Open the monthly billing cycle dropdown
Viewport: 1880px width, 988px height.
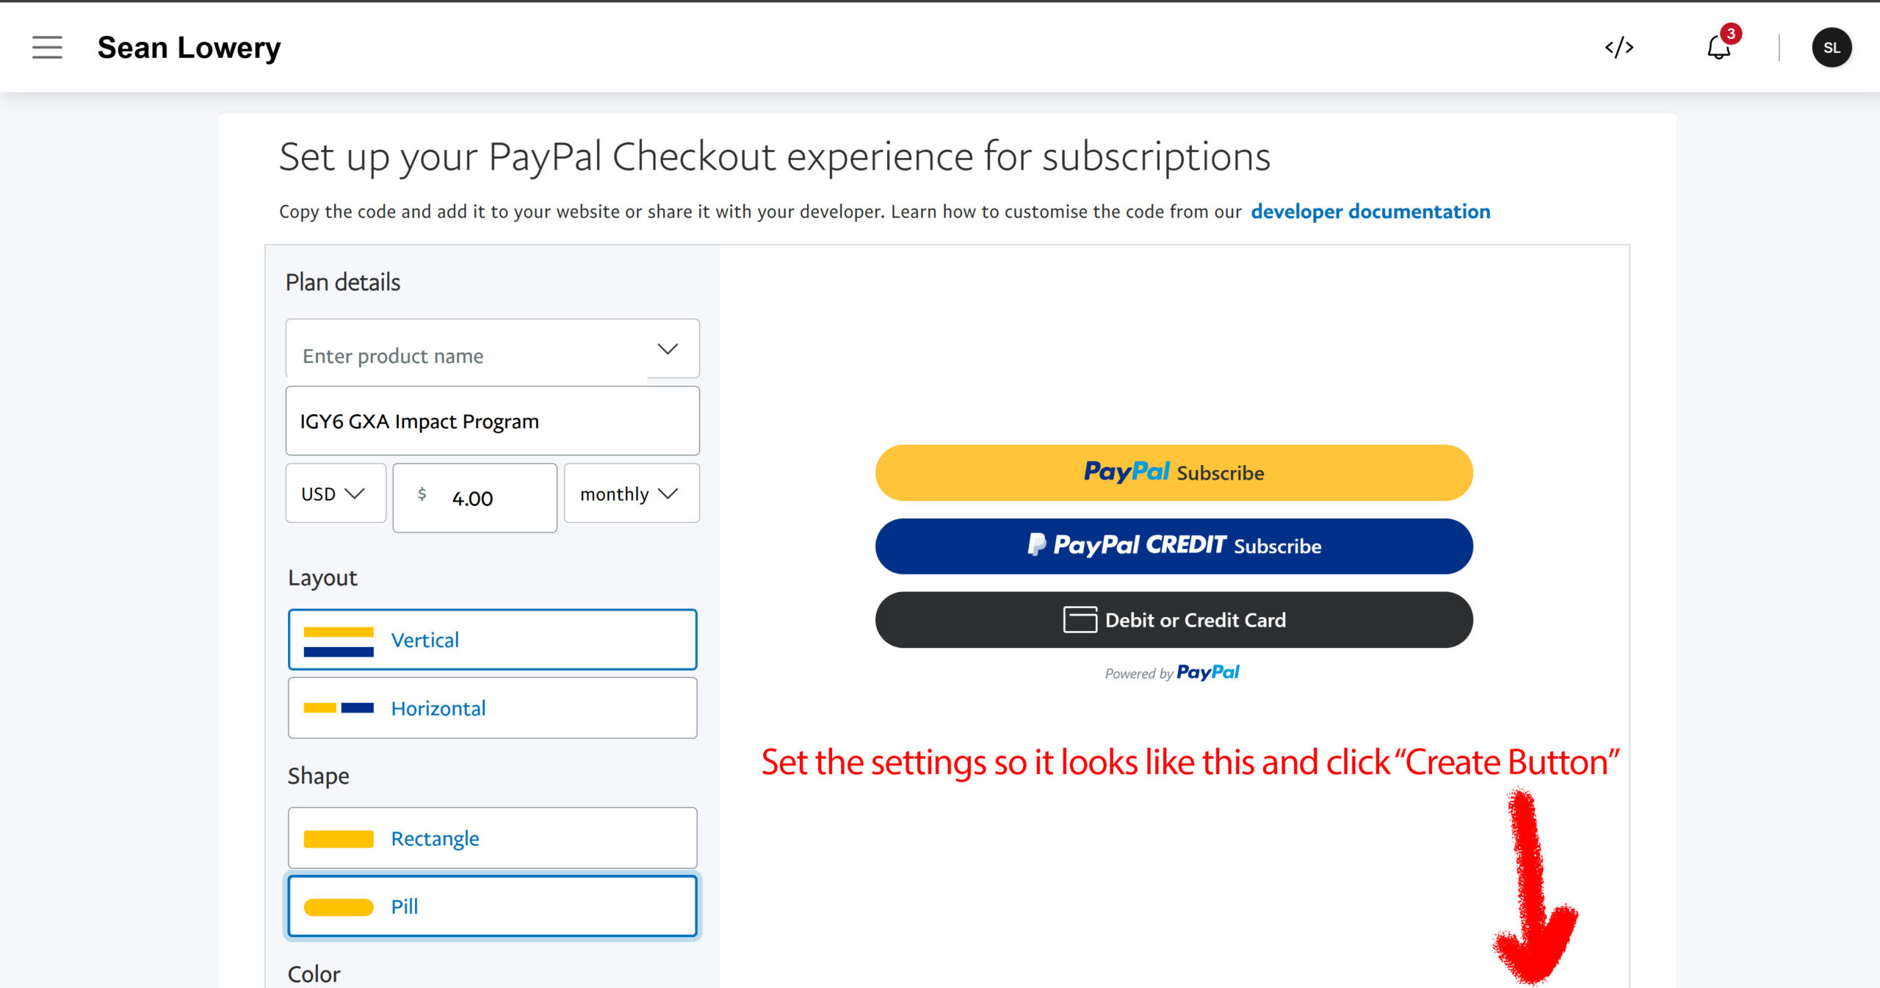click(630, 494)
